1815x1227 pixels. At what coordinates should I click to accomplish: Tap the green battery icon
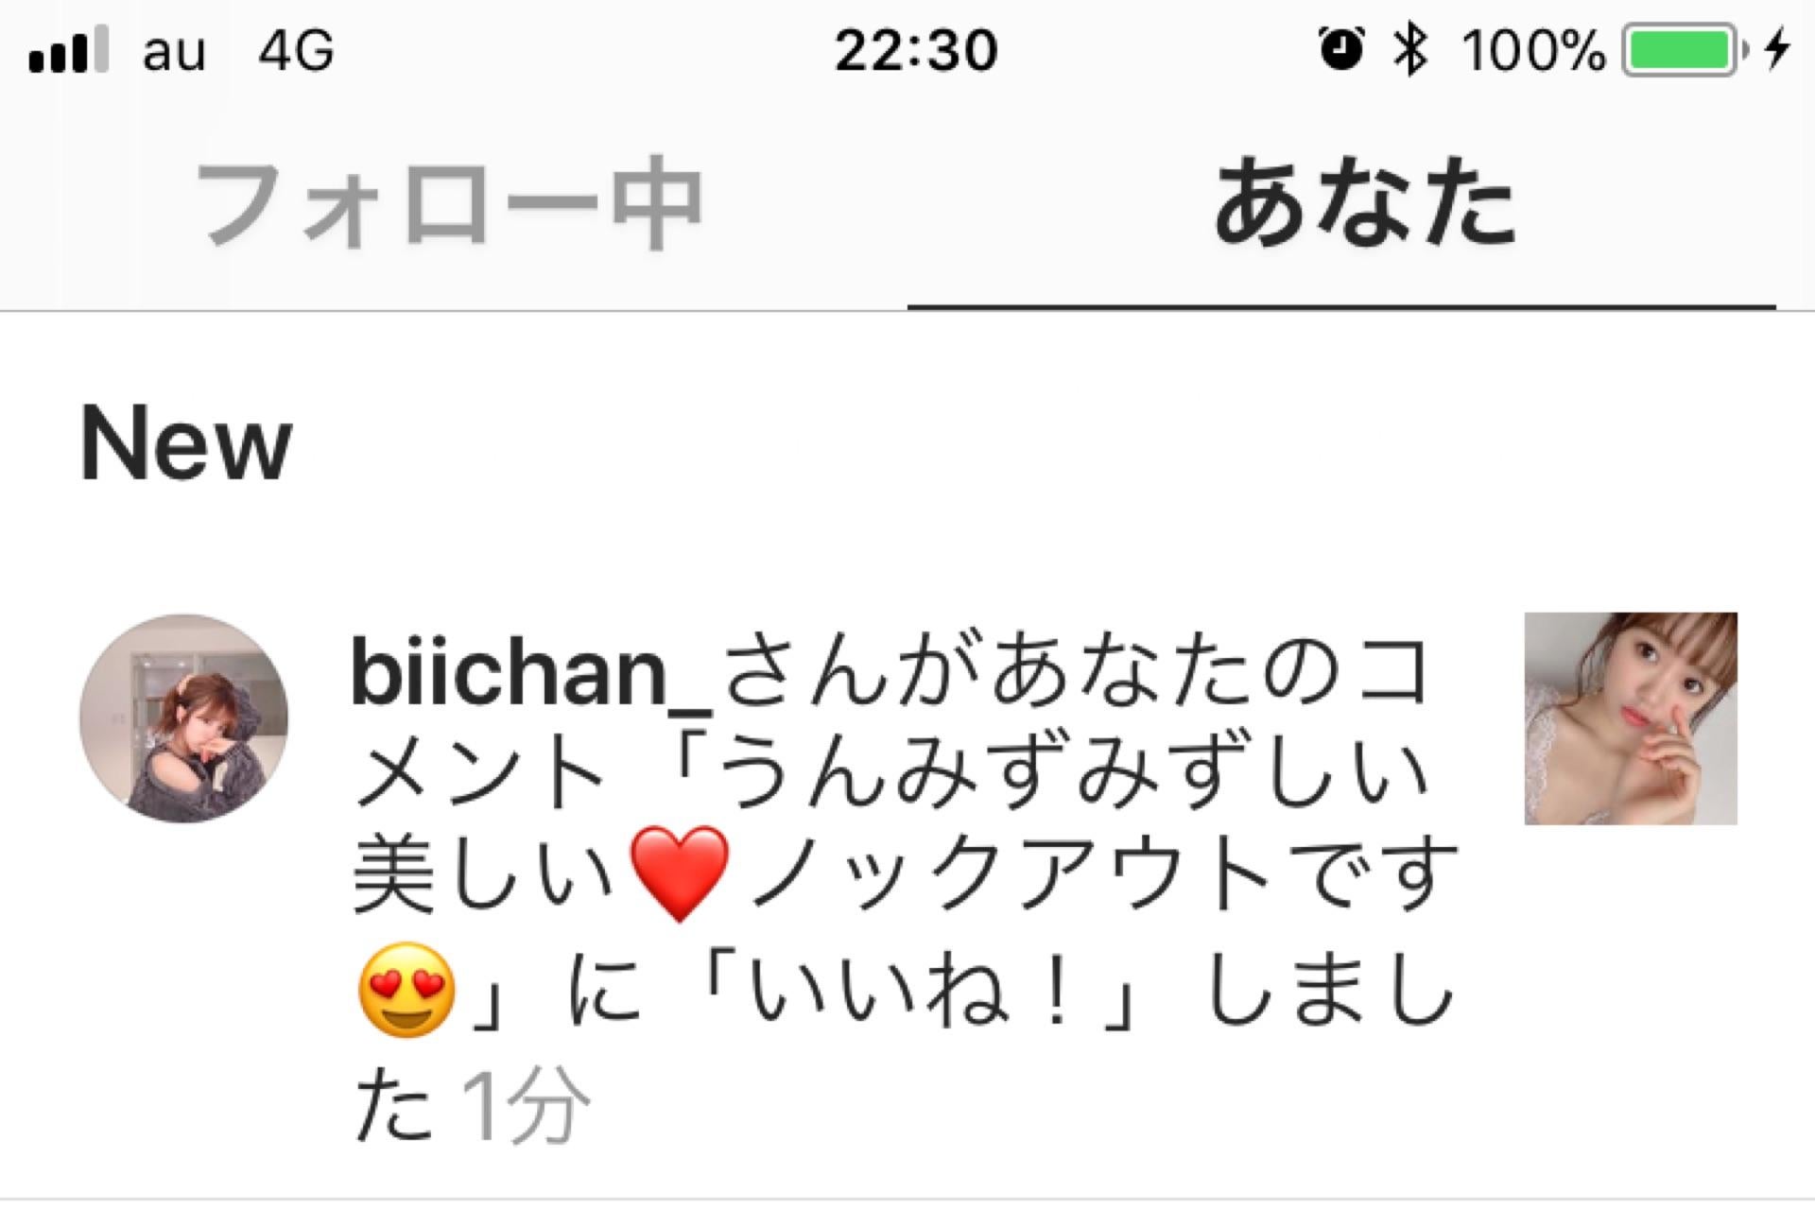click(1684, 50)
